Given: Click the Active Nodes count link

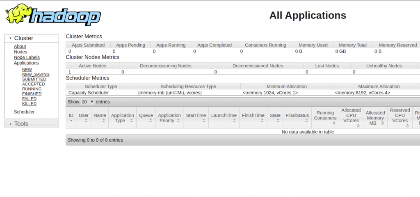Looking at the screenshot, I should (x=70, y=72).
